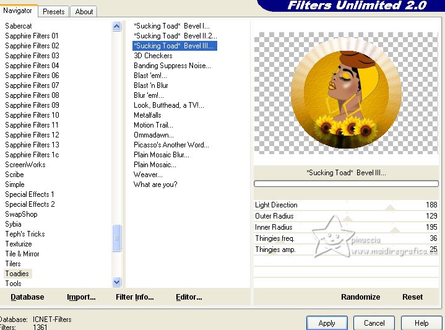Select the Scribe category
Viewport: 445px width, 330px height.
14,175
